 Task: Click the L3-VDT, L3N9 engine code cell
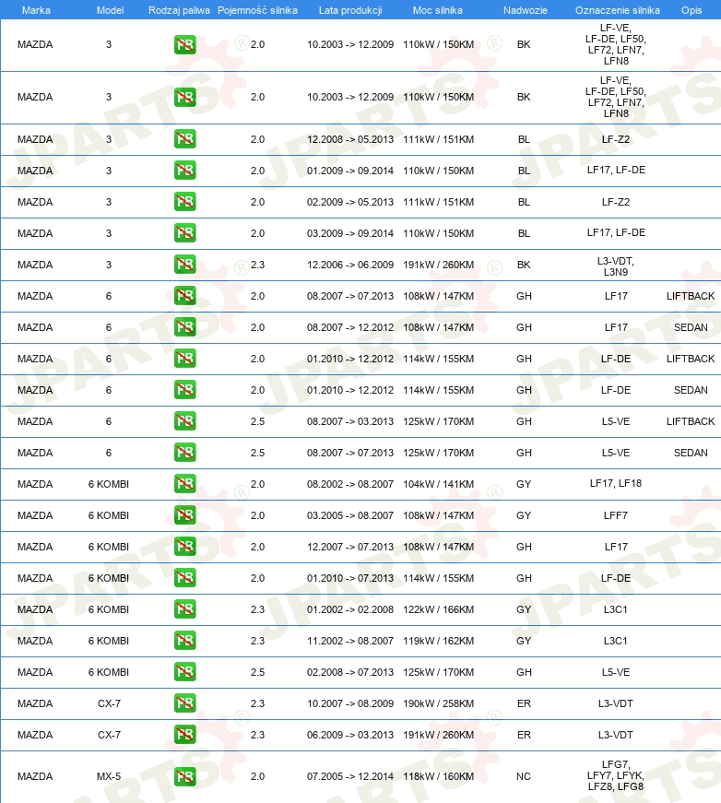pos(616,266)
